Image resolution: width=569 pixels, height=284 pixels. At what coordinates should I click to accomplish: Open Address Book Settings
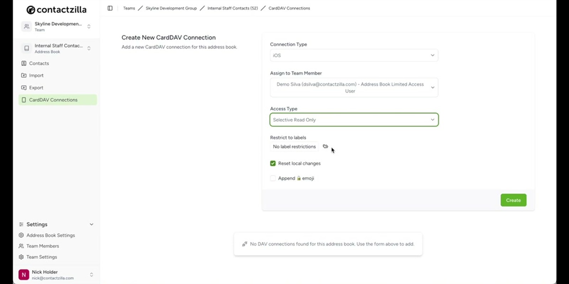[x=50, y=235]
